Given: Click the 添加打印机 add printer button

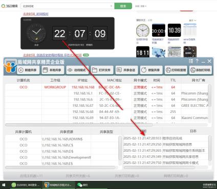Looking at the screenshot, I should click(201, 70).
